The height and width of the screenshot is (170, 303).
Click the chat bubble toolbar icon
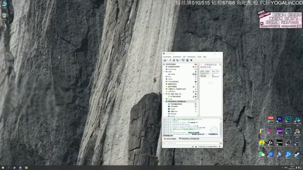tap(183, 60)
